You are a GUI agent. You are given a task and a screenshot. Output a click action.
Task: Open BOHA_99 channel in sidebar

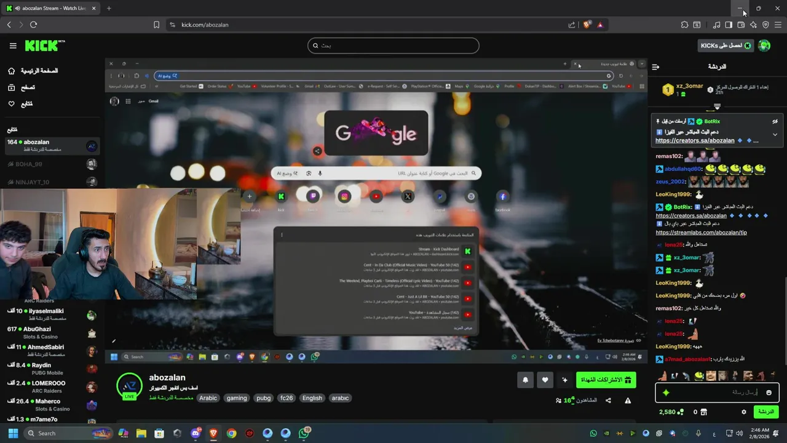point(52,164)
